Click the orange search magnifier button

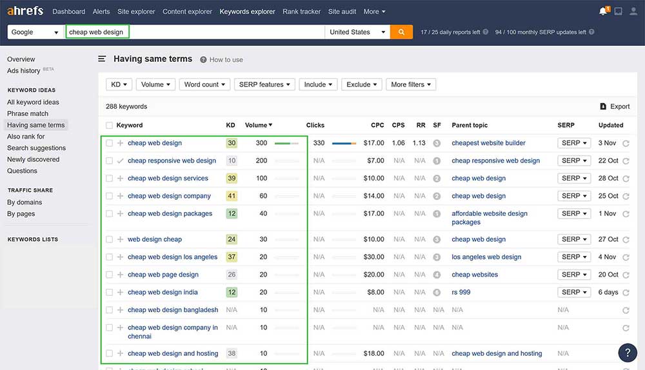point(401,32)
